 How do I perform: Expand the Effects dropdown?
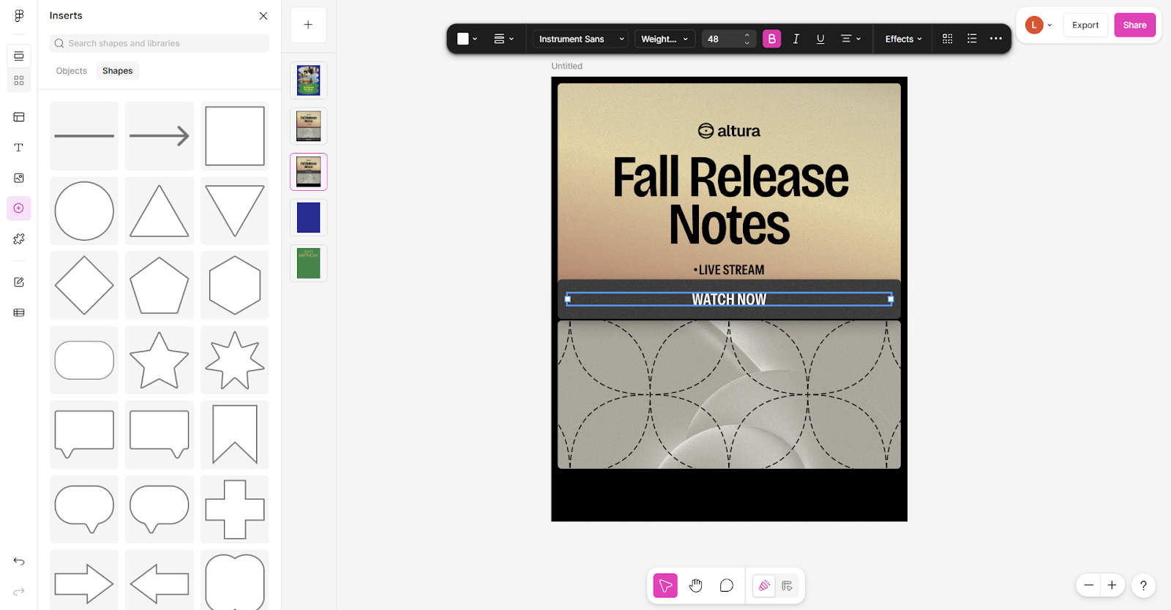903,39
